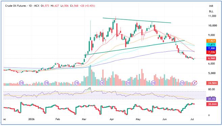222x126 pixels.
Task: Click the Jun label on time axis
Action: (164, 119)
